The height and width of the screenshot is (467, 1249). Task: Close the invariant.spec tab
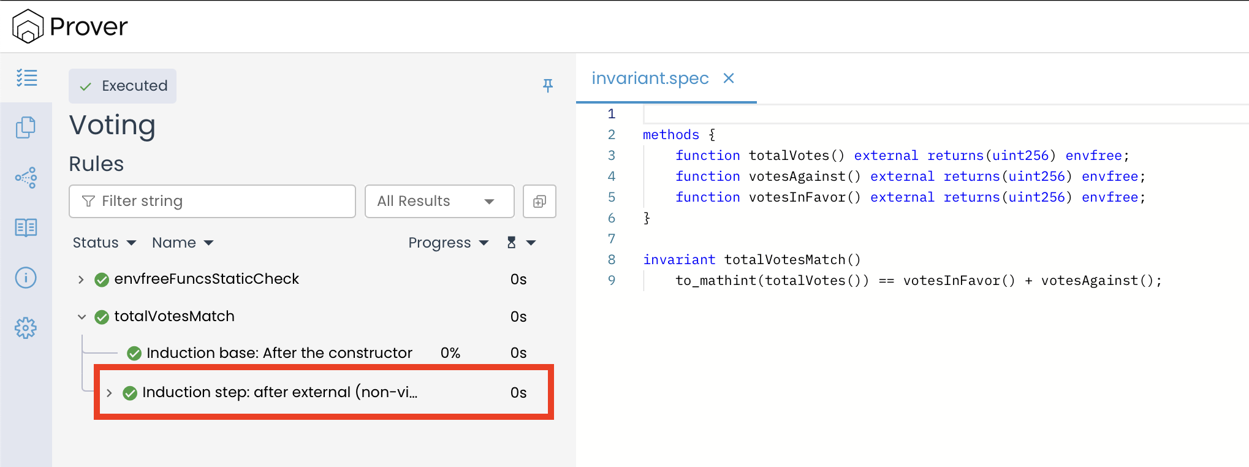(728, 78)
